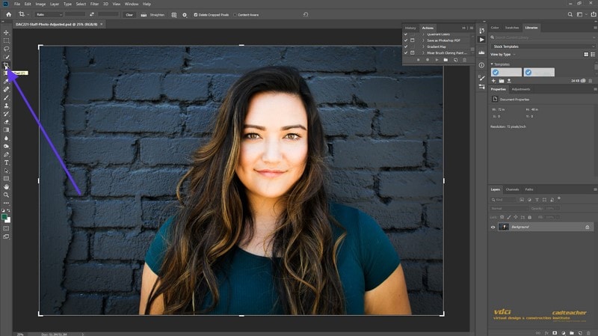This screenshot has height=336, width=598.
Task: Open crop overlay grid options
Action: (174, 15)
